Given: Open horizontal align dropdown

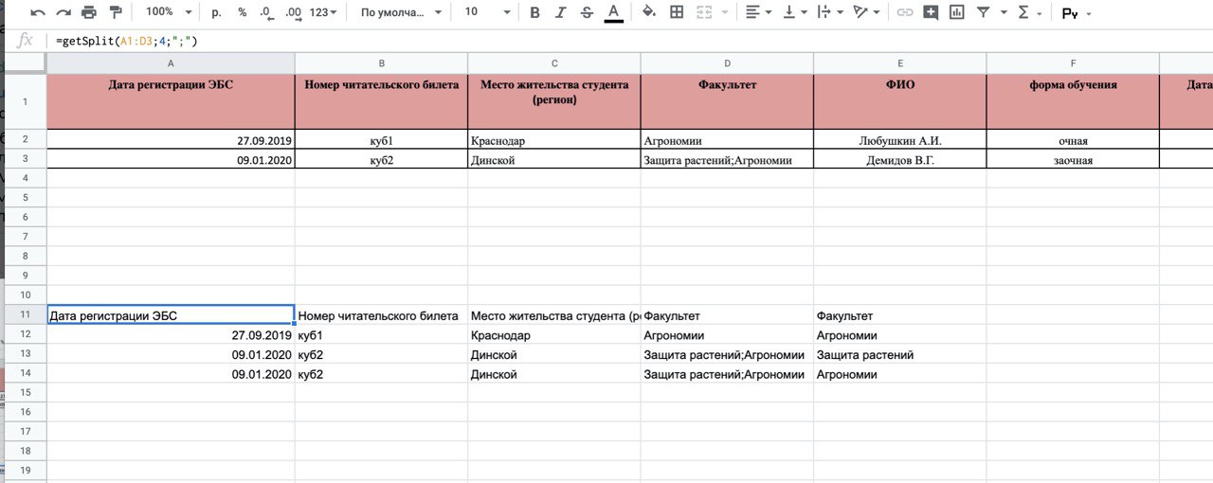Looking at the screenshot, I should (x=758, y=12).
